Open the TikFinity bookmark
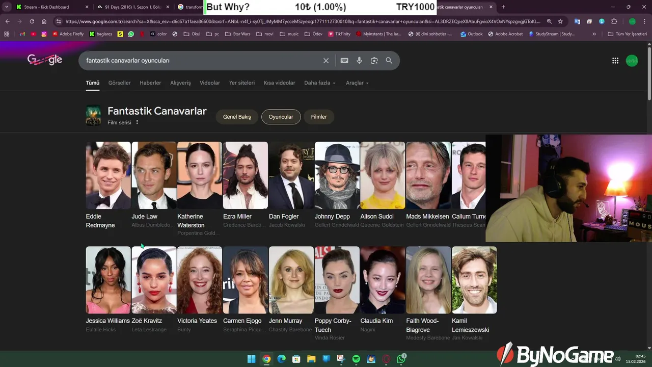This screenshot has width=652, height=367. click(x=339, y=34)
